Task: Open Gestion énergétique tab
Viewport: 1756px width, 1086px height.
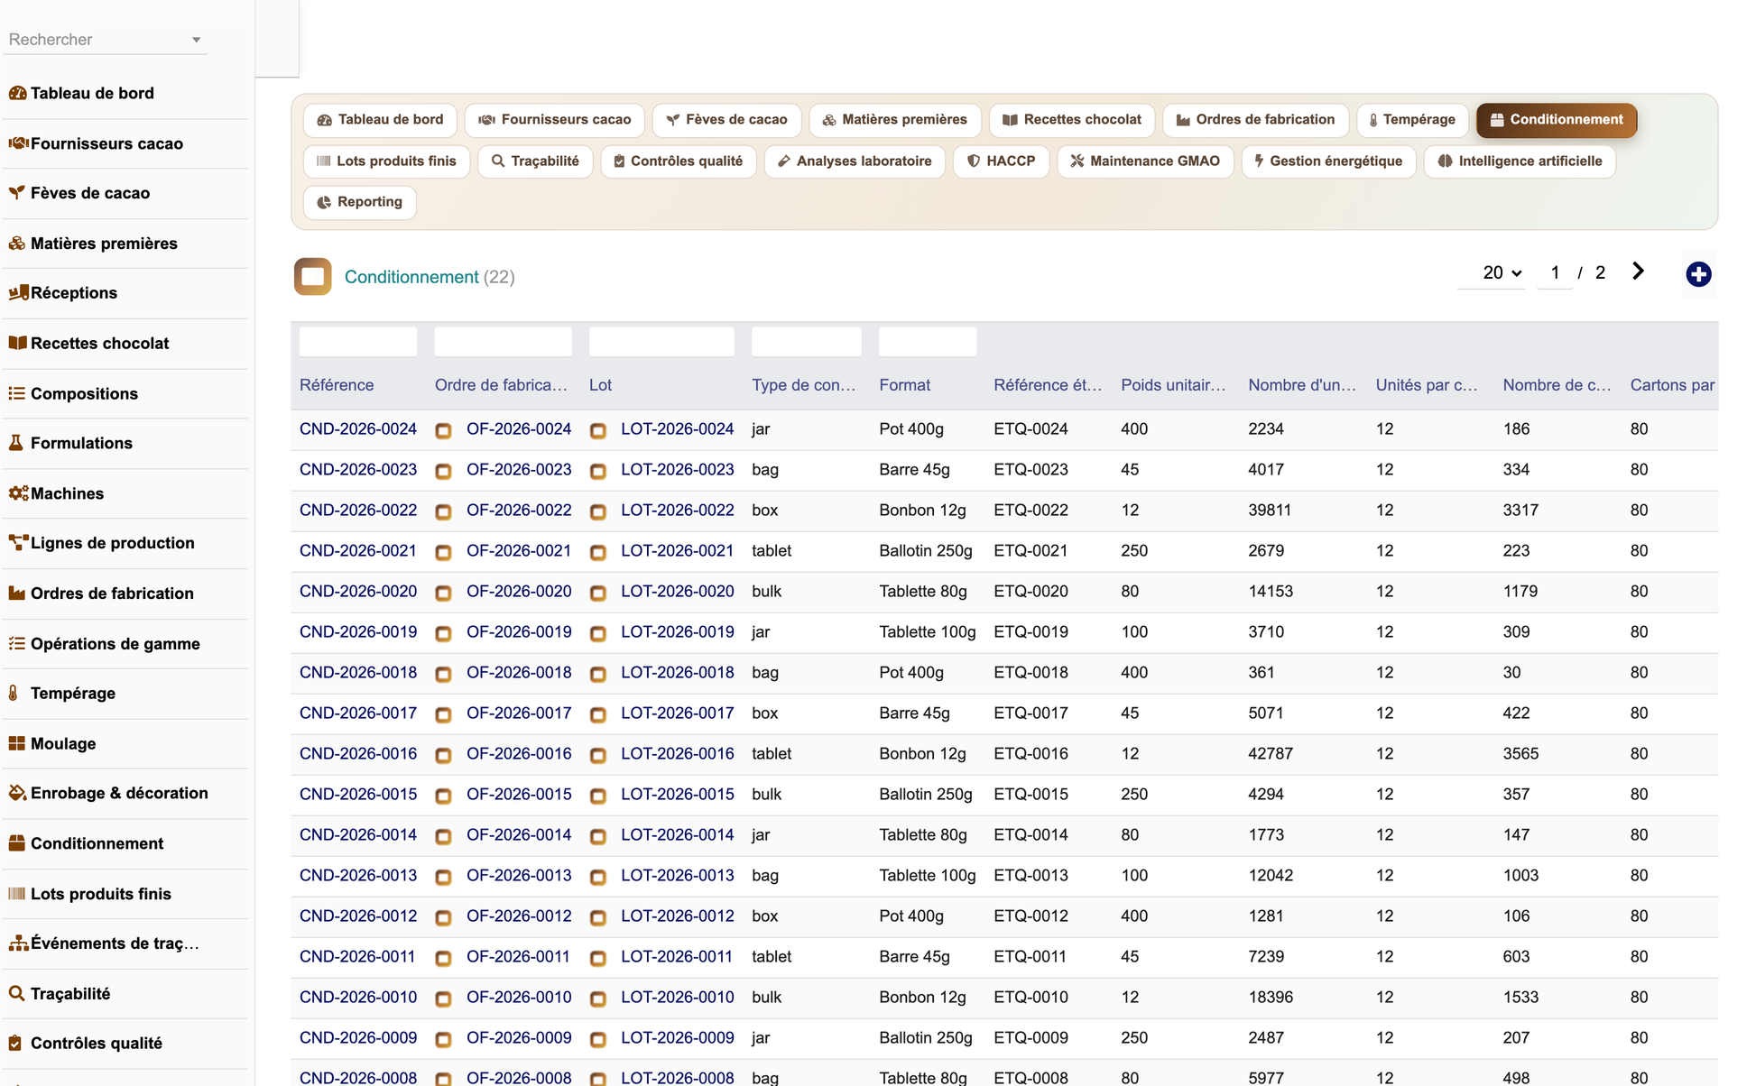Action: click(x=1328, y=161)
